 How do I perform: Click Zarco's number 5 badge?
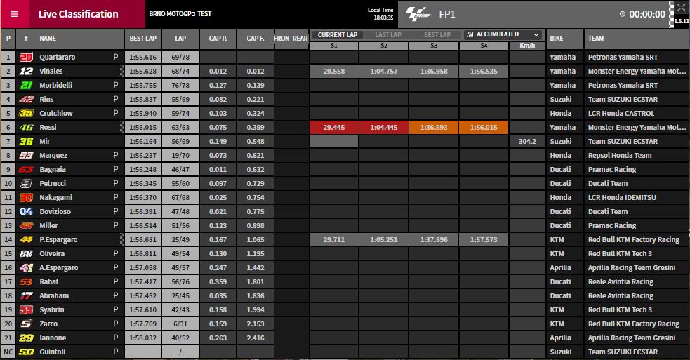tap(26, 324)
